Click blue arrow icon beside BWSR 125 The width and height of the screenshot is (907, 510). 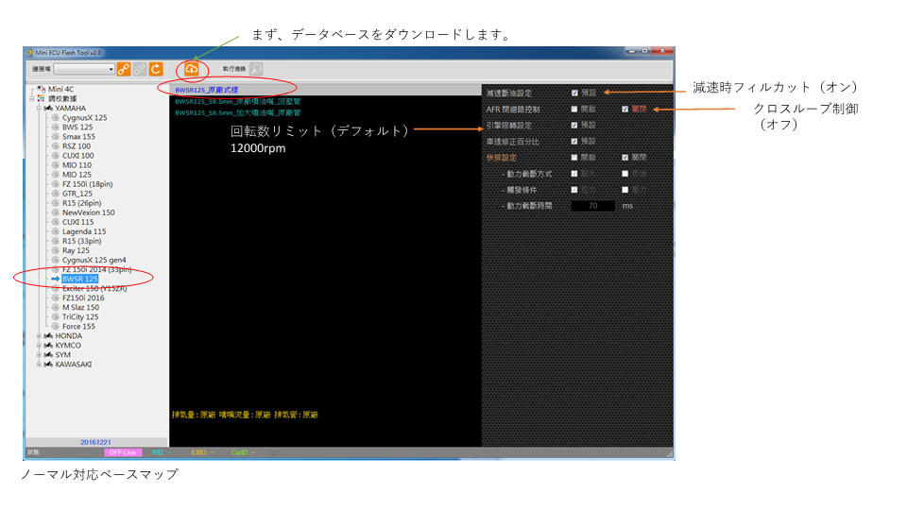tap(56, 279)
